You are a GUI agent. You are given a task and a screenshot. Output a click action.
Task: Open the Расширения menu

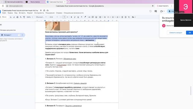[50, 13]
